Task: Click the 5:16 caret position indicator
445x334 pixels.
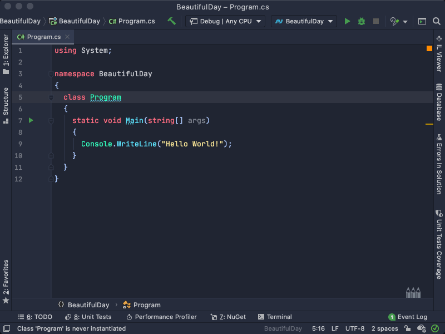Action: click(318, 328)
